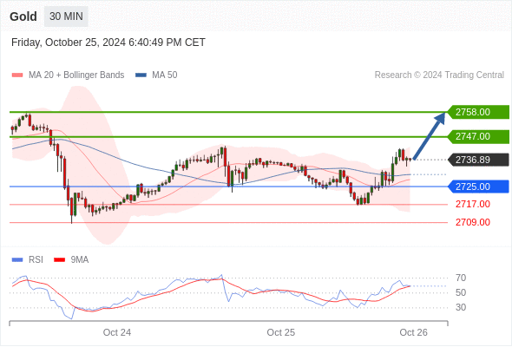The image size is (512, 347).
Task: Click the Gold chart title
Action: tap(23, 16)
